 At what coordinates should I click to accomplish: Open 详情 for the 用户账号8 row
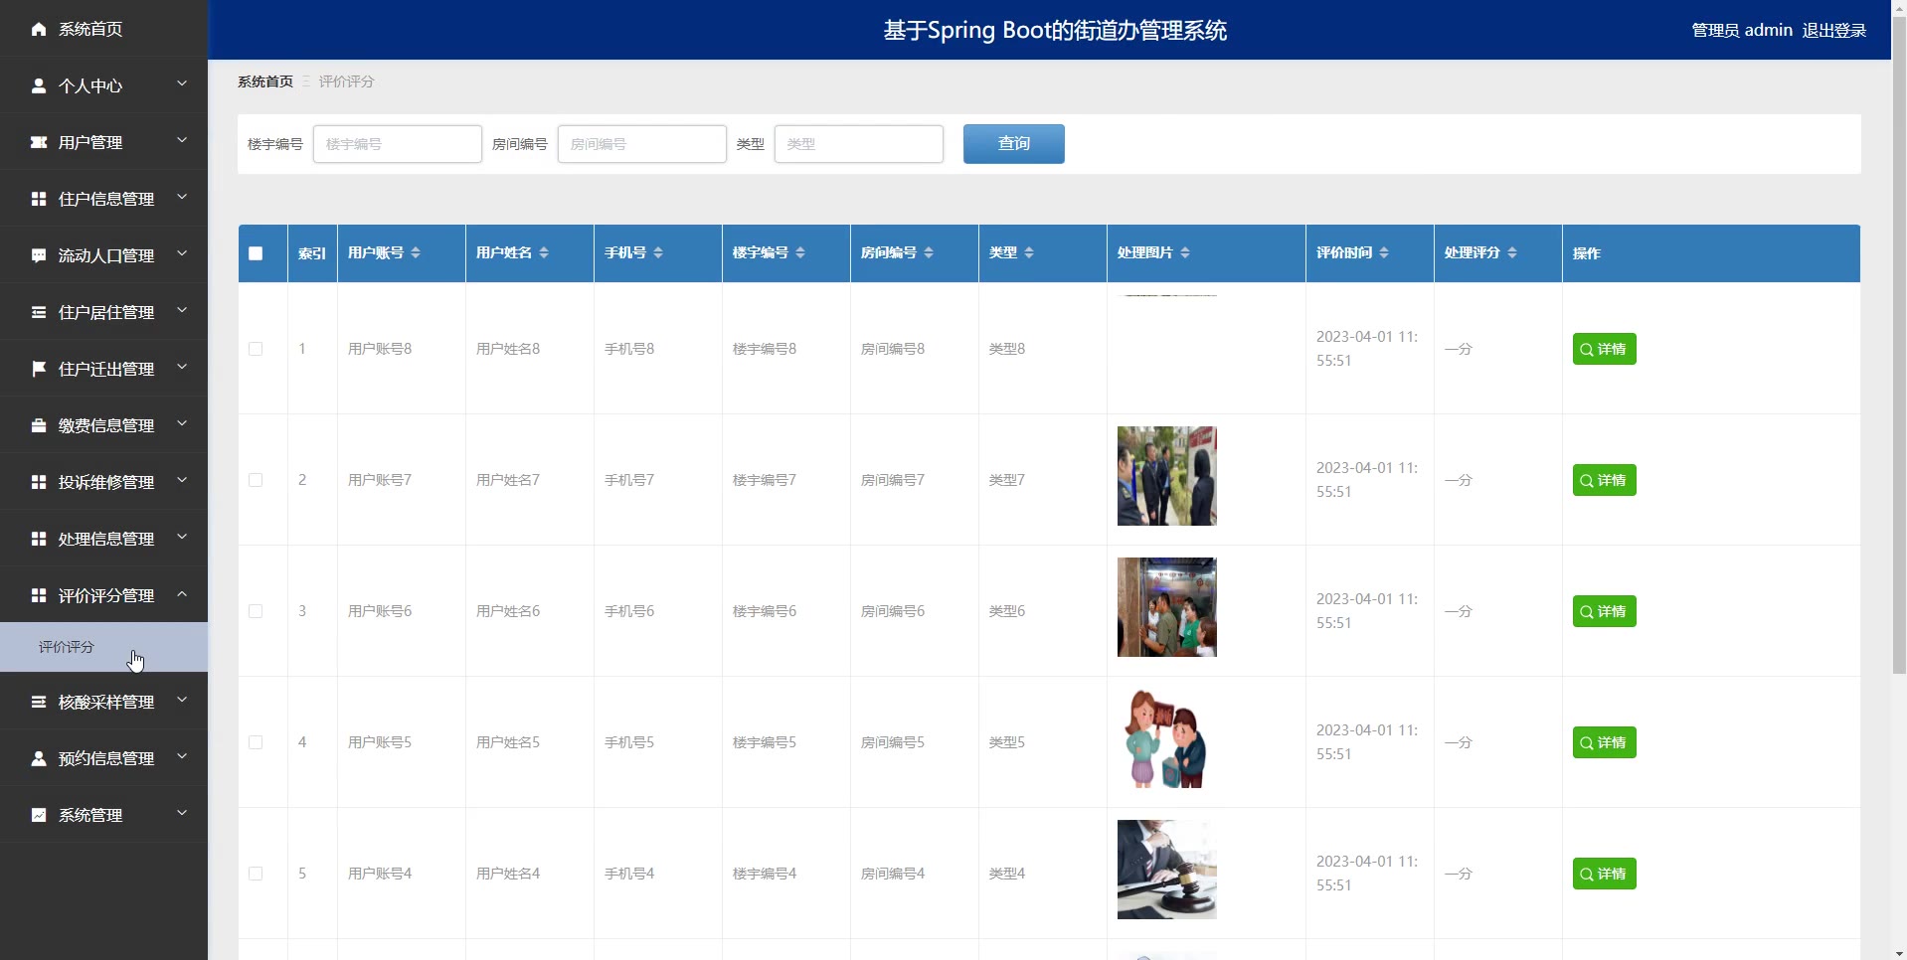[x=1604, y=349]
